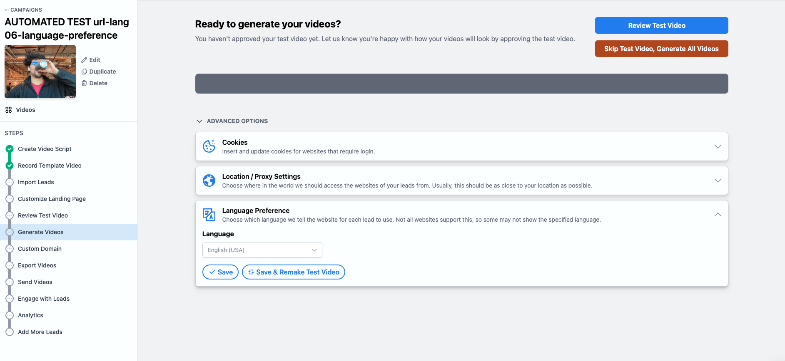Click the Location / Proxy Settings title

(261, 176)
